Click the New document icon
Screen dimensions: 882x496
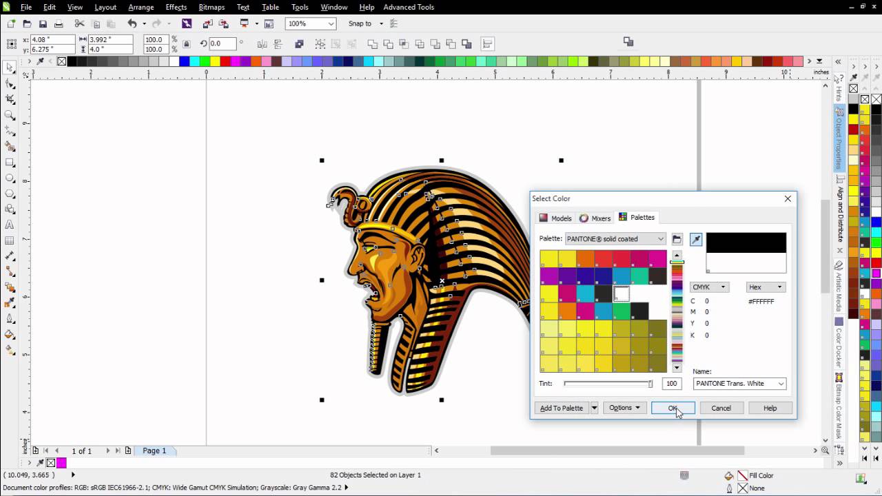tap(11, 23)
